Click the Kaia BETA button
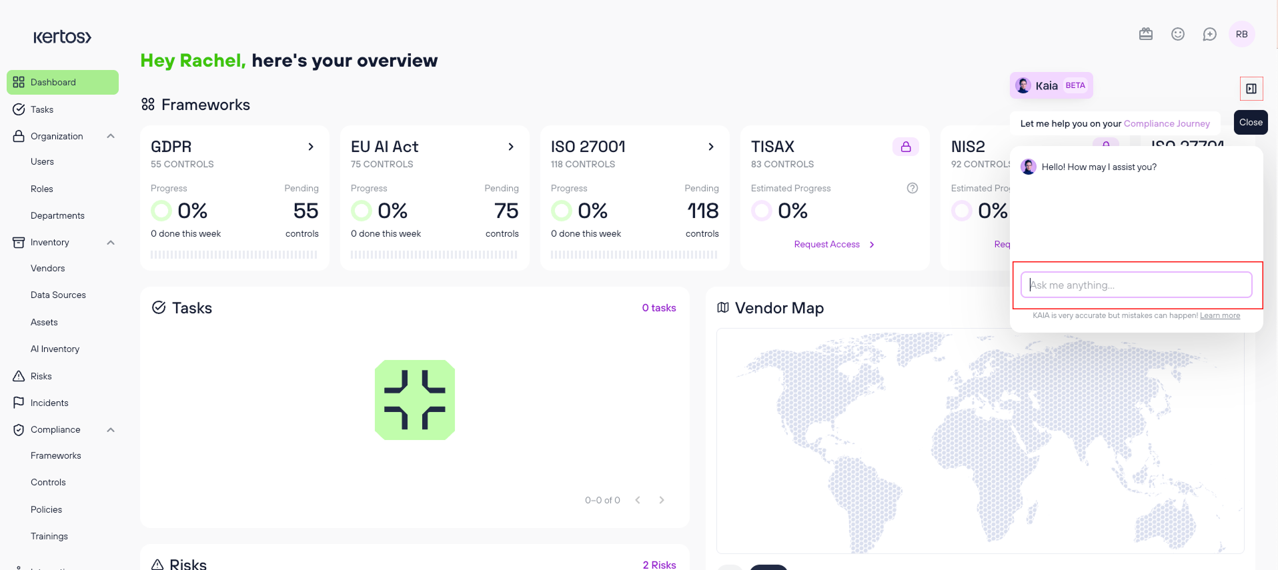1278x570 pixels. 1051,85
